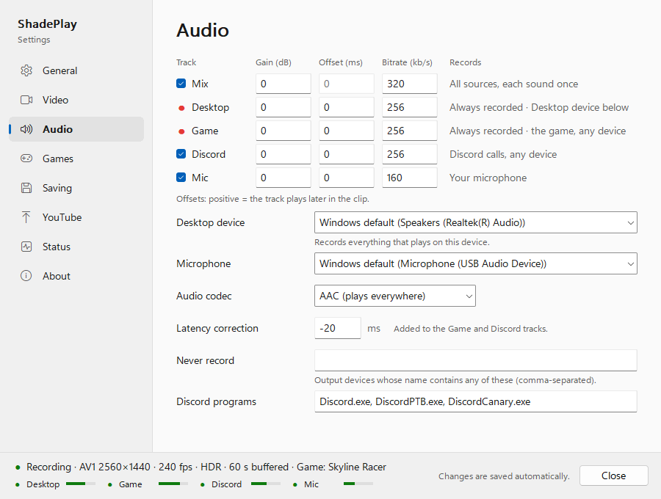Screen dimensions: 661x499
Task: Open the Desktop device dropdown
Action: [475, 222]
